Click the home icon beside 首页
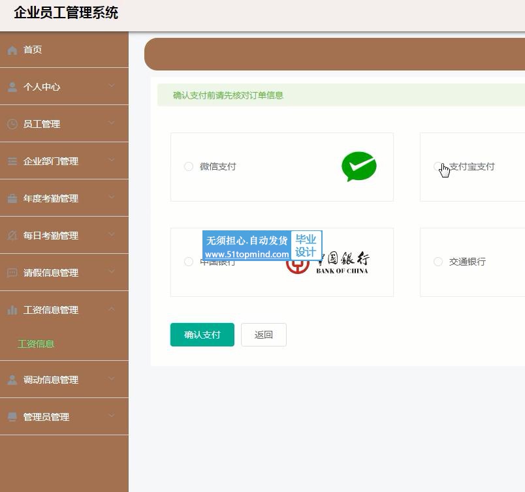 point(12,50)
